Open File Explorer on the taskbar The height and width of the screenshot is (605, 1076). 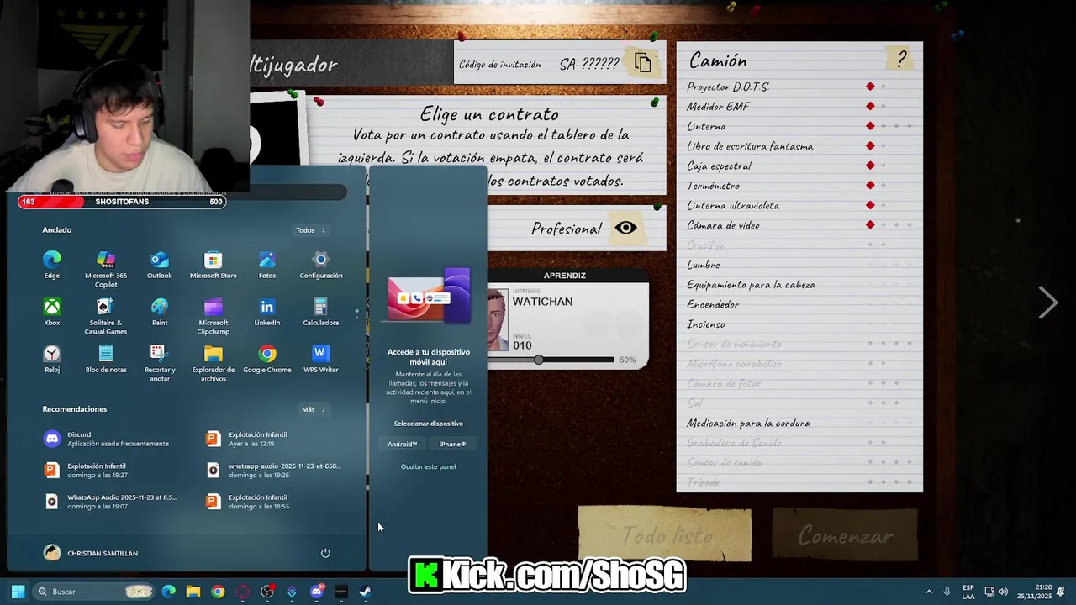(193, 592)
